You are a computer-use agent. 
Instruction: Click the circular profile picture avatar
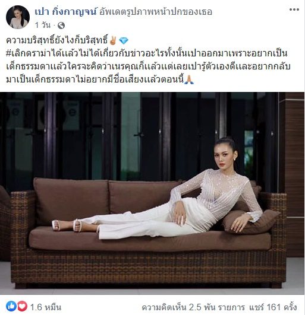coord(18,17)
